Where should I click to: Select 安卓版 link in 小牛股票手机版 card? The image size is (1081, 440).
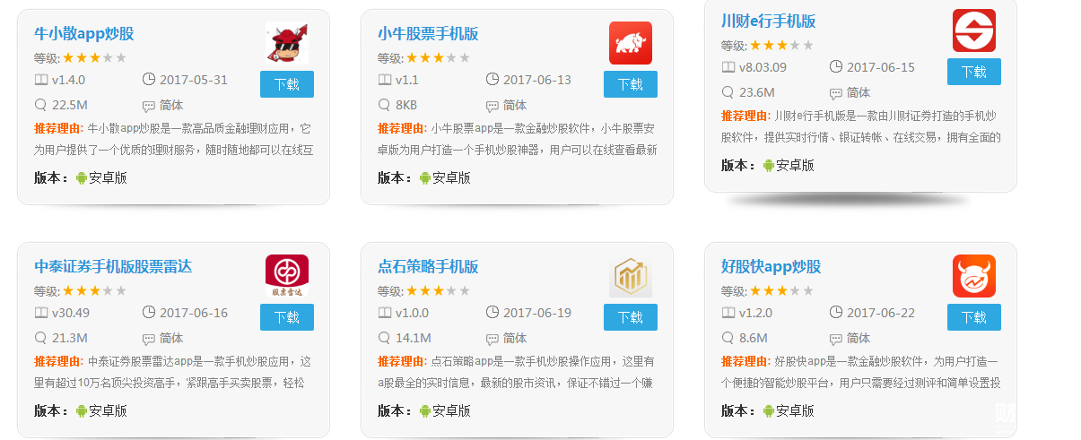tap(451, 177)
